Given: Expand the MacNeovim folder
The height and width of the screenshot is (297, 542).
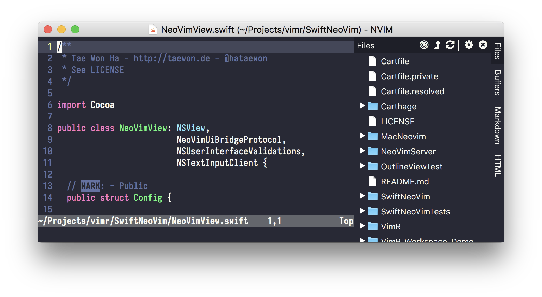Looking at the screenshot, I should click(362, 136).
